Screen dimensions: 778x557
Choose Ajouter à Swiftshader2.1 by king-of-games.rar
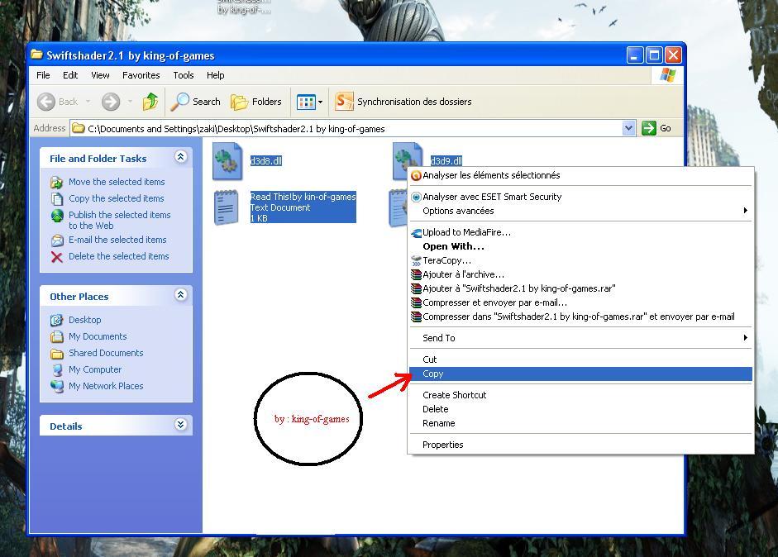[580, 288]
